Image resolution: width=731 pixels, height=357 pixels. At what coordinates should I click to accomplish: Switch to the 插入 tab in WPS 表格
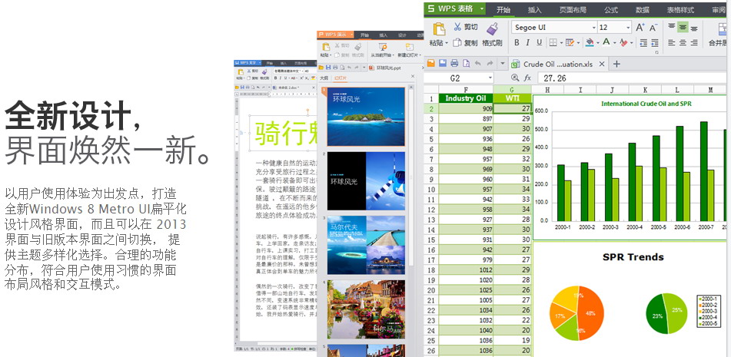[535, 10]
